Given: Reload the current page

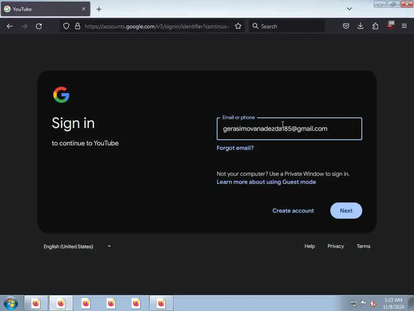Looking at the screenshot, I should 39,26.
